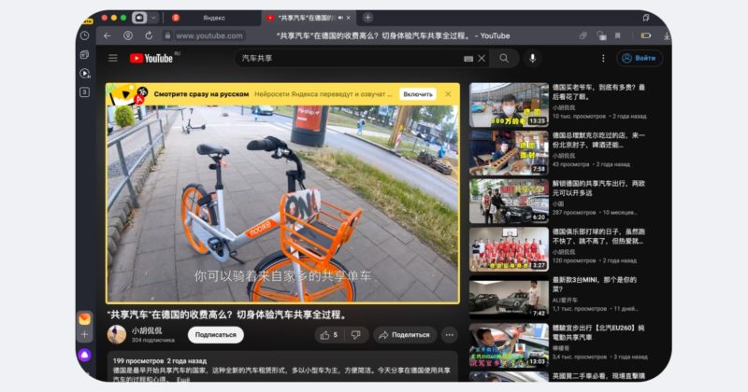Dismiss the Yandex translation banner

click(448, 94)
